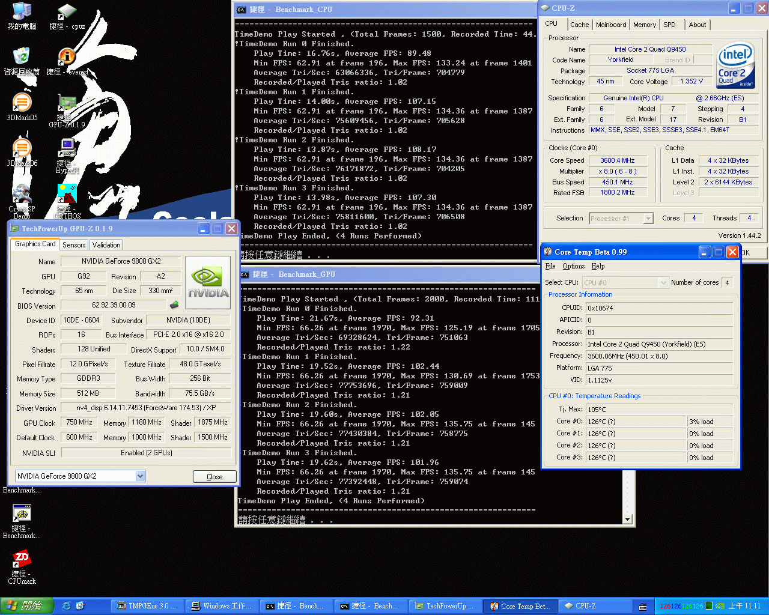Click the BIOS save icon in GPU-Z
Image resolution: width=769 pixels, height=615 pixels.
tap(174, 305)
